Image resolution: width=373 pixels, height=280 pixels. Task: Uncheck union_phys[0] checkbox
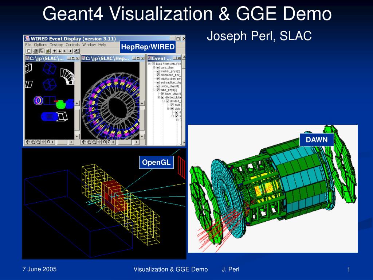click(158, 86)
